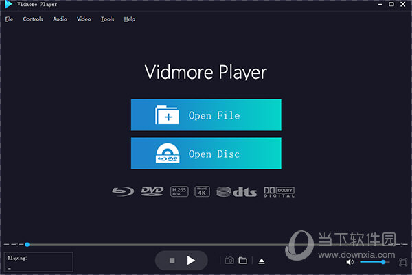Click the H.265 HEVC badge
The image size is (412, 275).
tap(179, 191)
